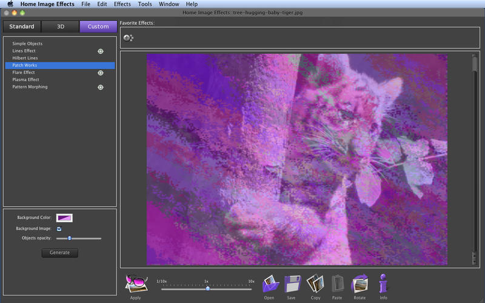Select Plasma Effect from the effects list
The width and height of the screenshot is (485, 303).
click(25, 80)
